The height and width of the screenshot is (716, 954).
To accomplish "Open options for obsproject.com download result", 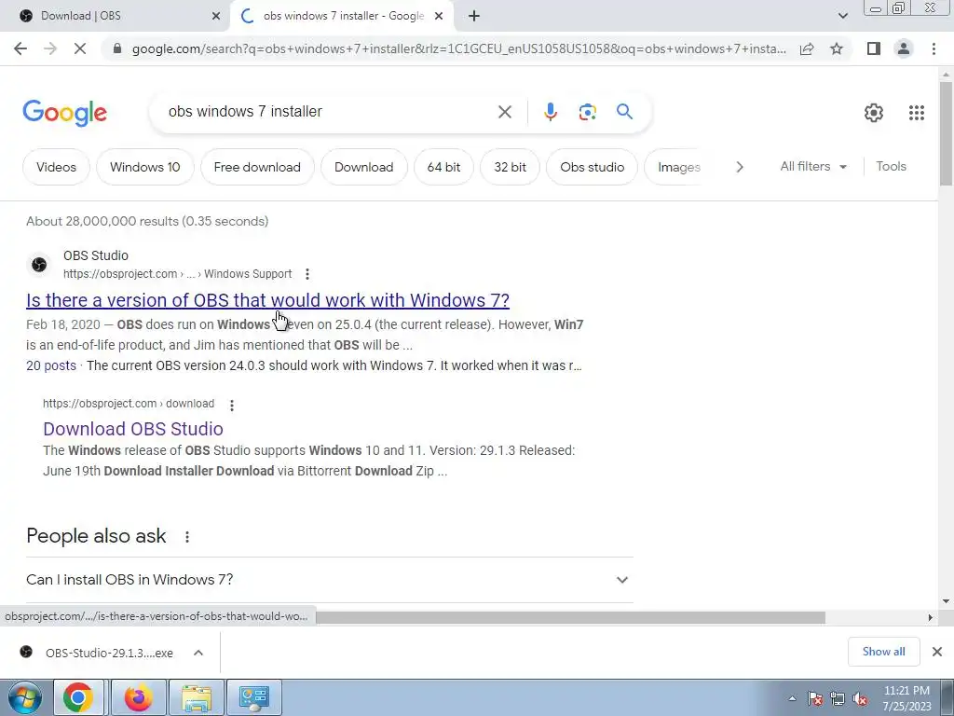I will coord(232,405).
